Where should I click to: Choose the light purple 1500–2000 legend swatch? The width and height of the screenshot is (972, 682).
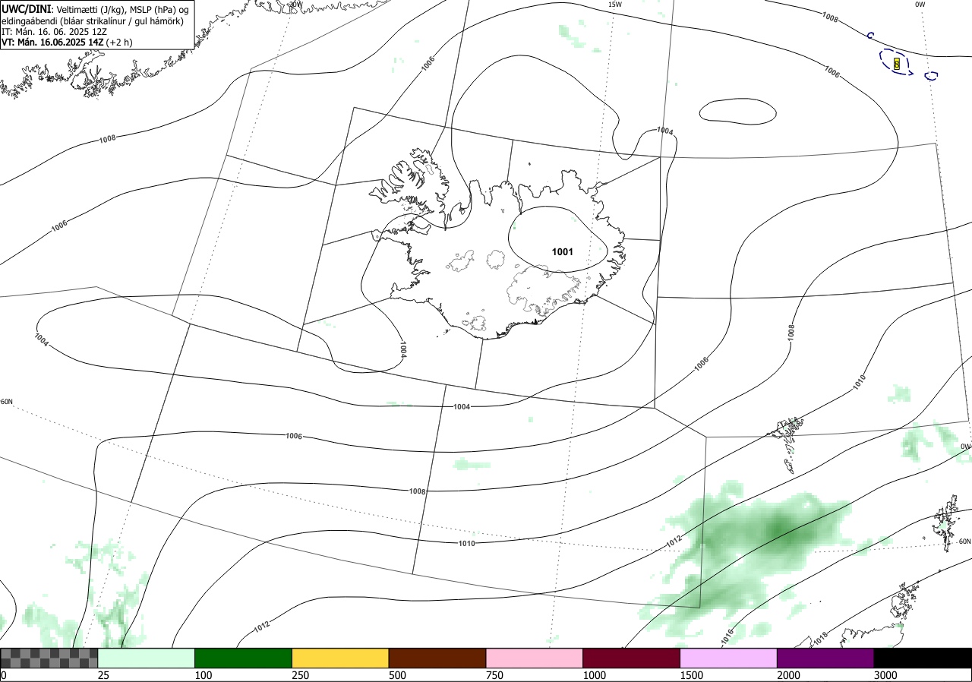[x=729, y=658]
